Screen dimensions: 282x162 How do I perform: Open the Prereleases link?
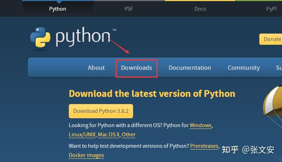pos(204,146)
